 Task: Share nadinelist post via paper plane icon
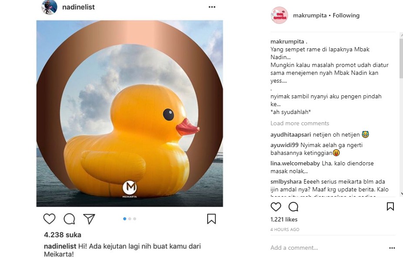pos(89,219)
